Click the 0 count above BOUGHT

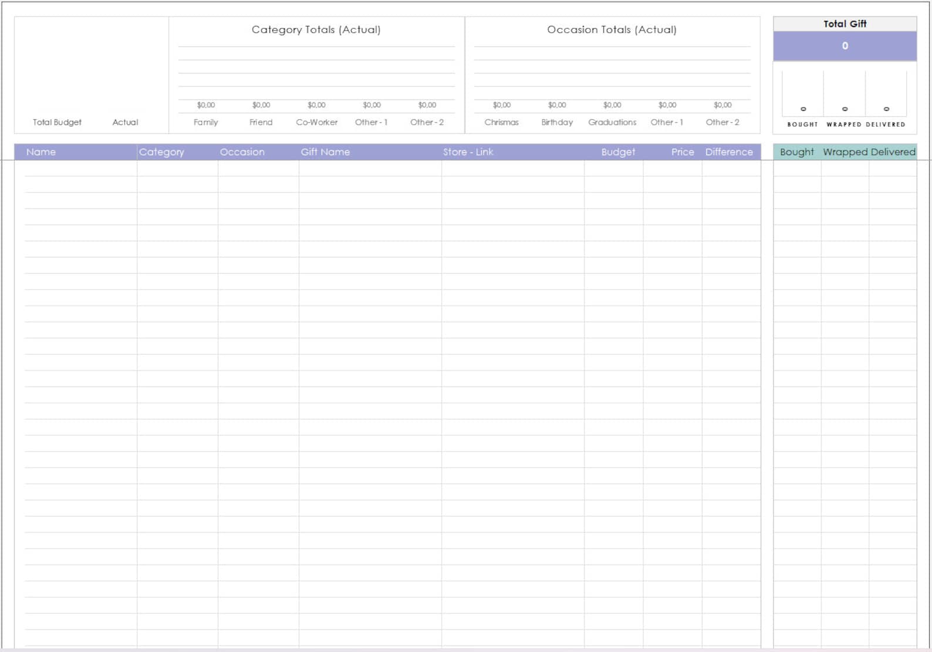point(803,109)
